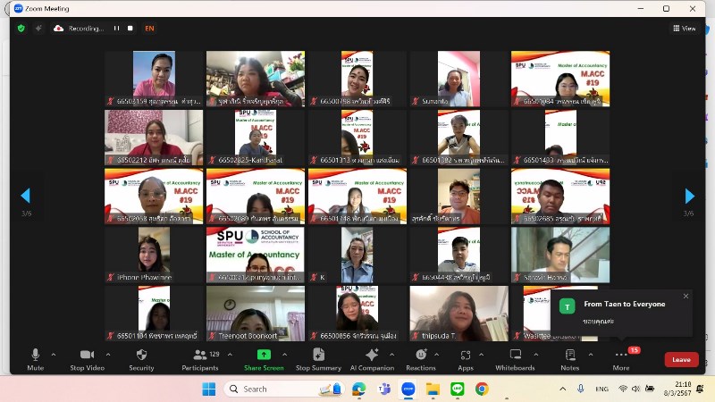Click the taskbar Search box
The image size is (715, 402).
(x=285, y=389)
